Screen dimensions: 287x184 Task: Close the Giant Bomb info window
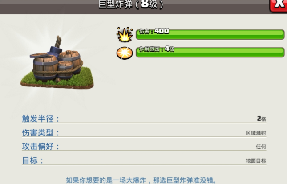coord(279,5)
